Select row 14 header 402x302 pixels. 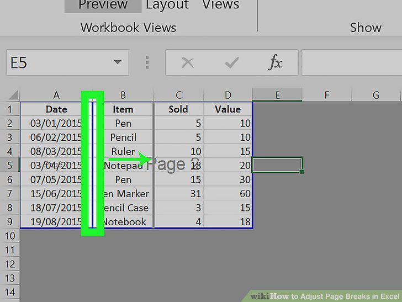10,292
